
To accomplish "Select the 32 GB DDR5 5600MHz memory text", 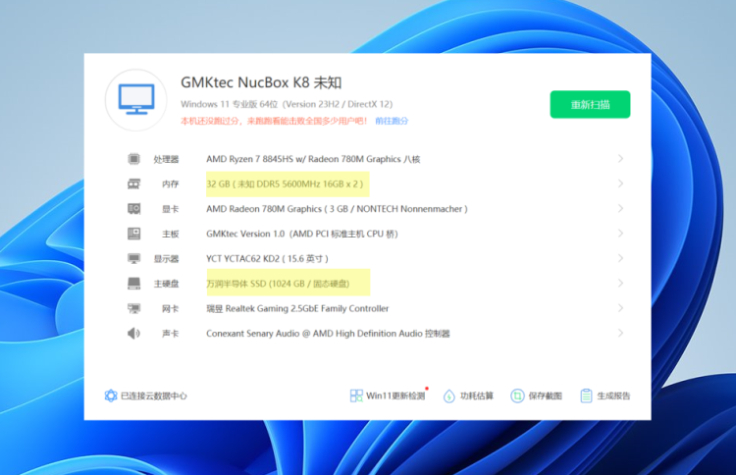I will pyautogui.click(x=285, y=184).
